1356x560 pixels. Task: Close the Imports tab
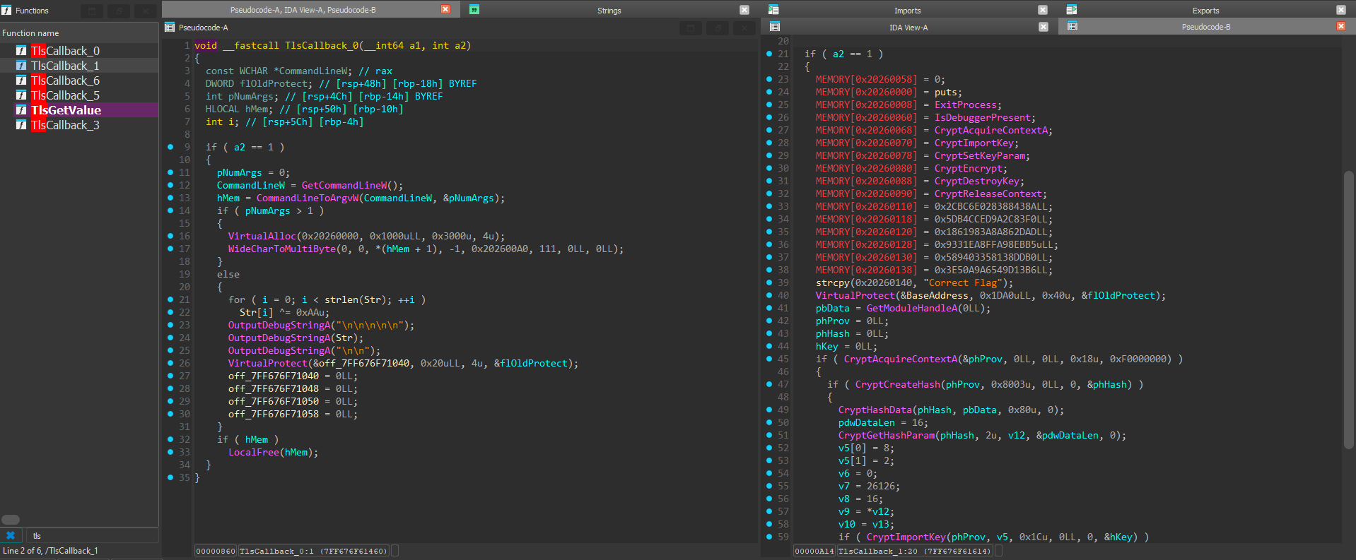point(1043,10)
